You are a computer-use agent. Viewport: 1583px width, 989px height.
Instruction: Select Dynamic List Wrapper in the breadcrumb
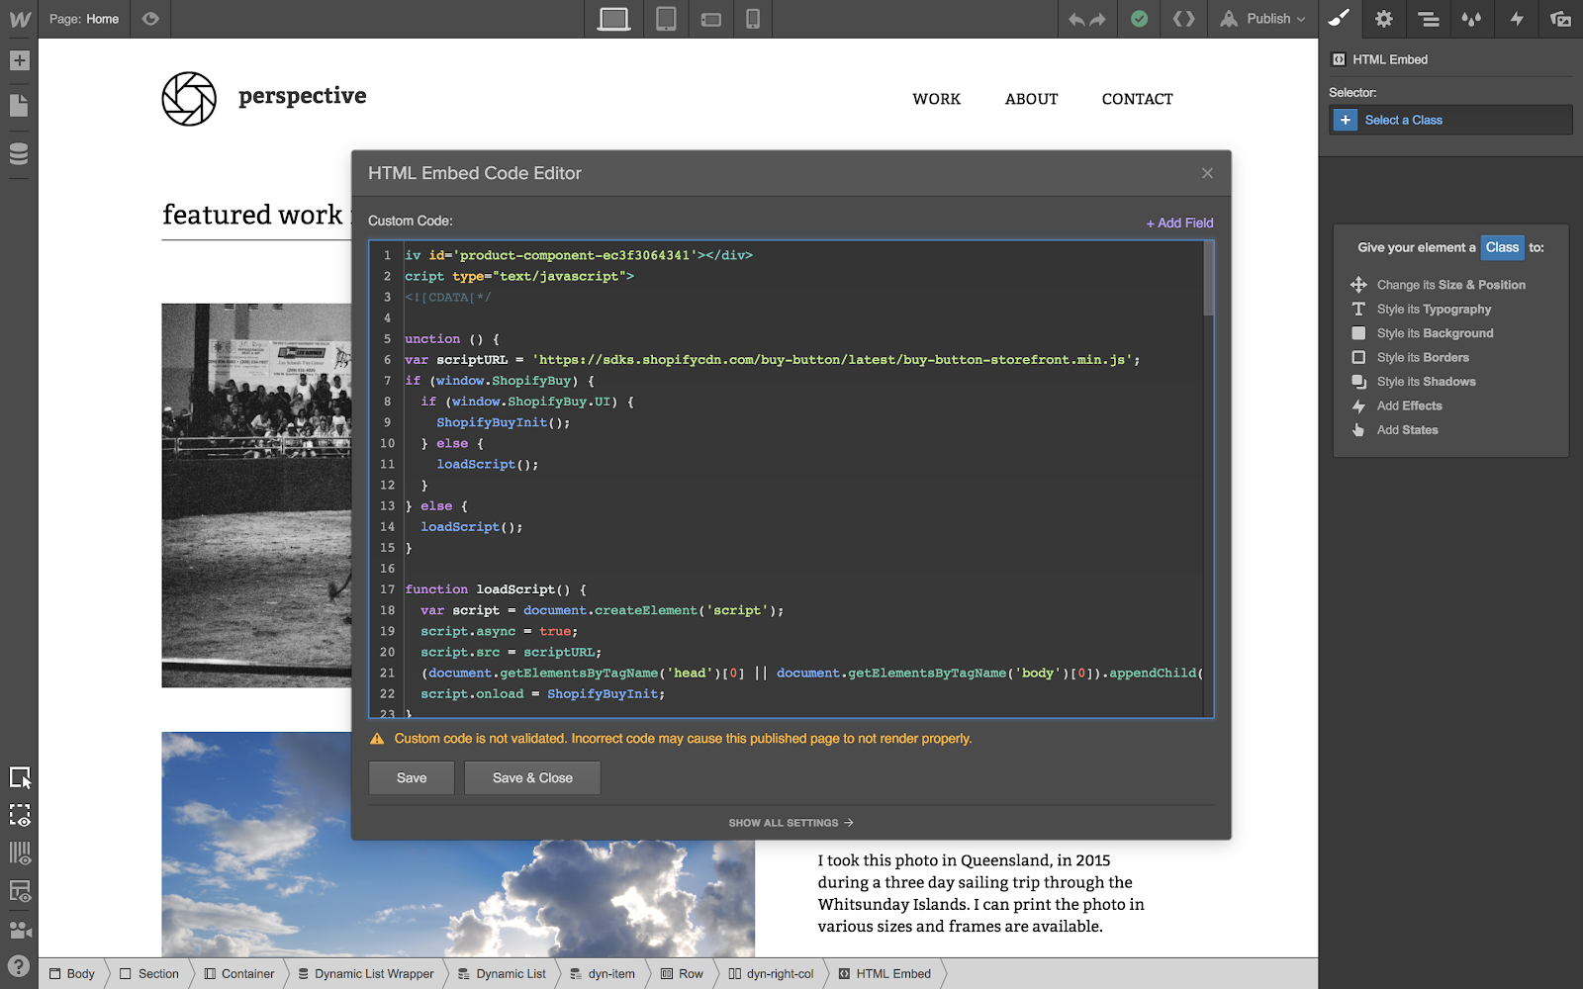point(366,974)
